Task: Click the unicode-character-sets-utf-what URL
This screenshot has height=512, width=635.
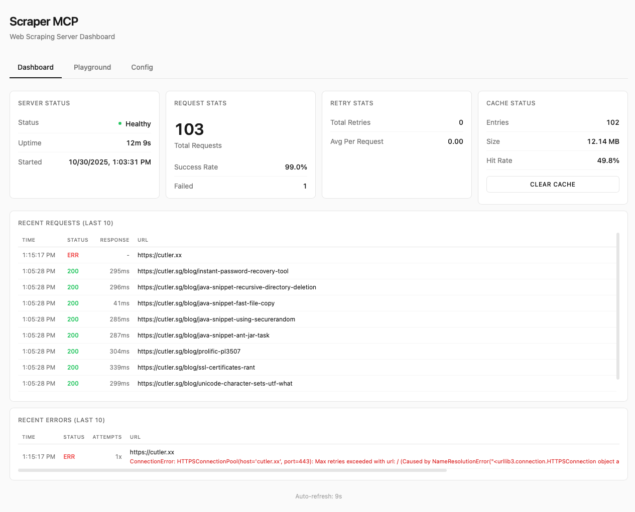Action: [x=215, y=384]
